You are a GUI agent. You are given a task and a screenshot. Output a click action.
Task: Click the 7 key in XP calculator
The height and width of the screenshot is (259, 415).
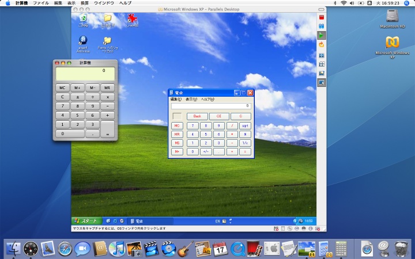point(193,126)
